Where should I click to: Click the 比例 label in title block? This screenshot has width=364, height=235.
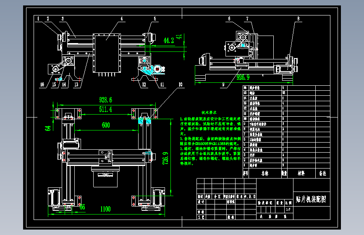(288, 203)
